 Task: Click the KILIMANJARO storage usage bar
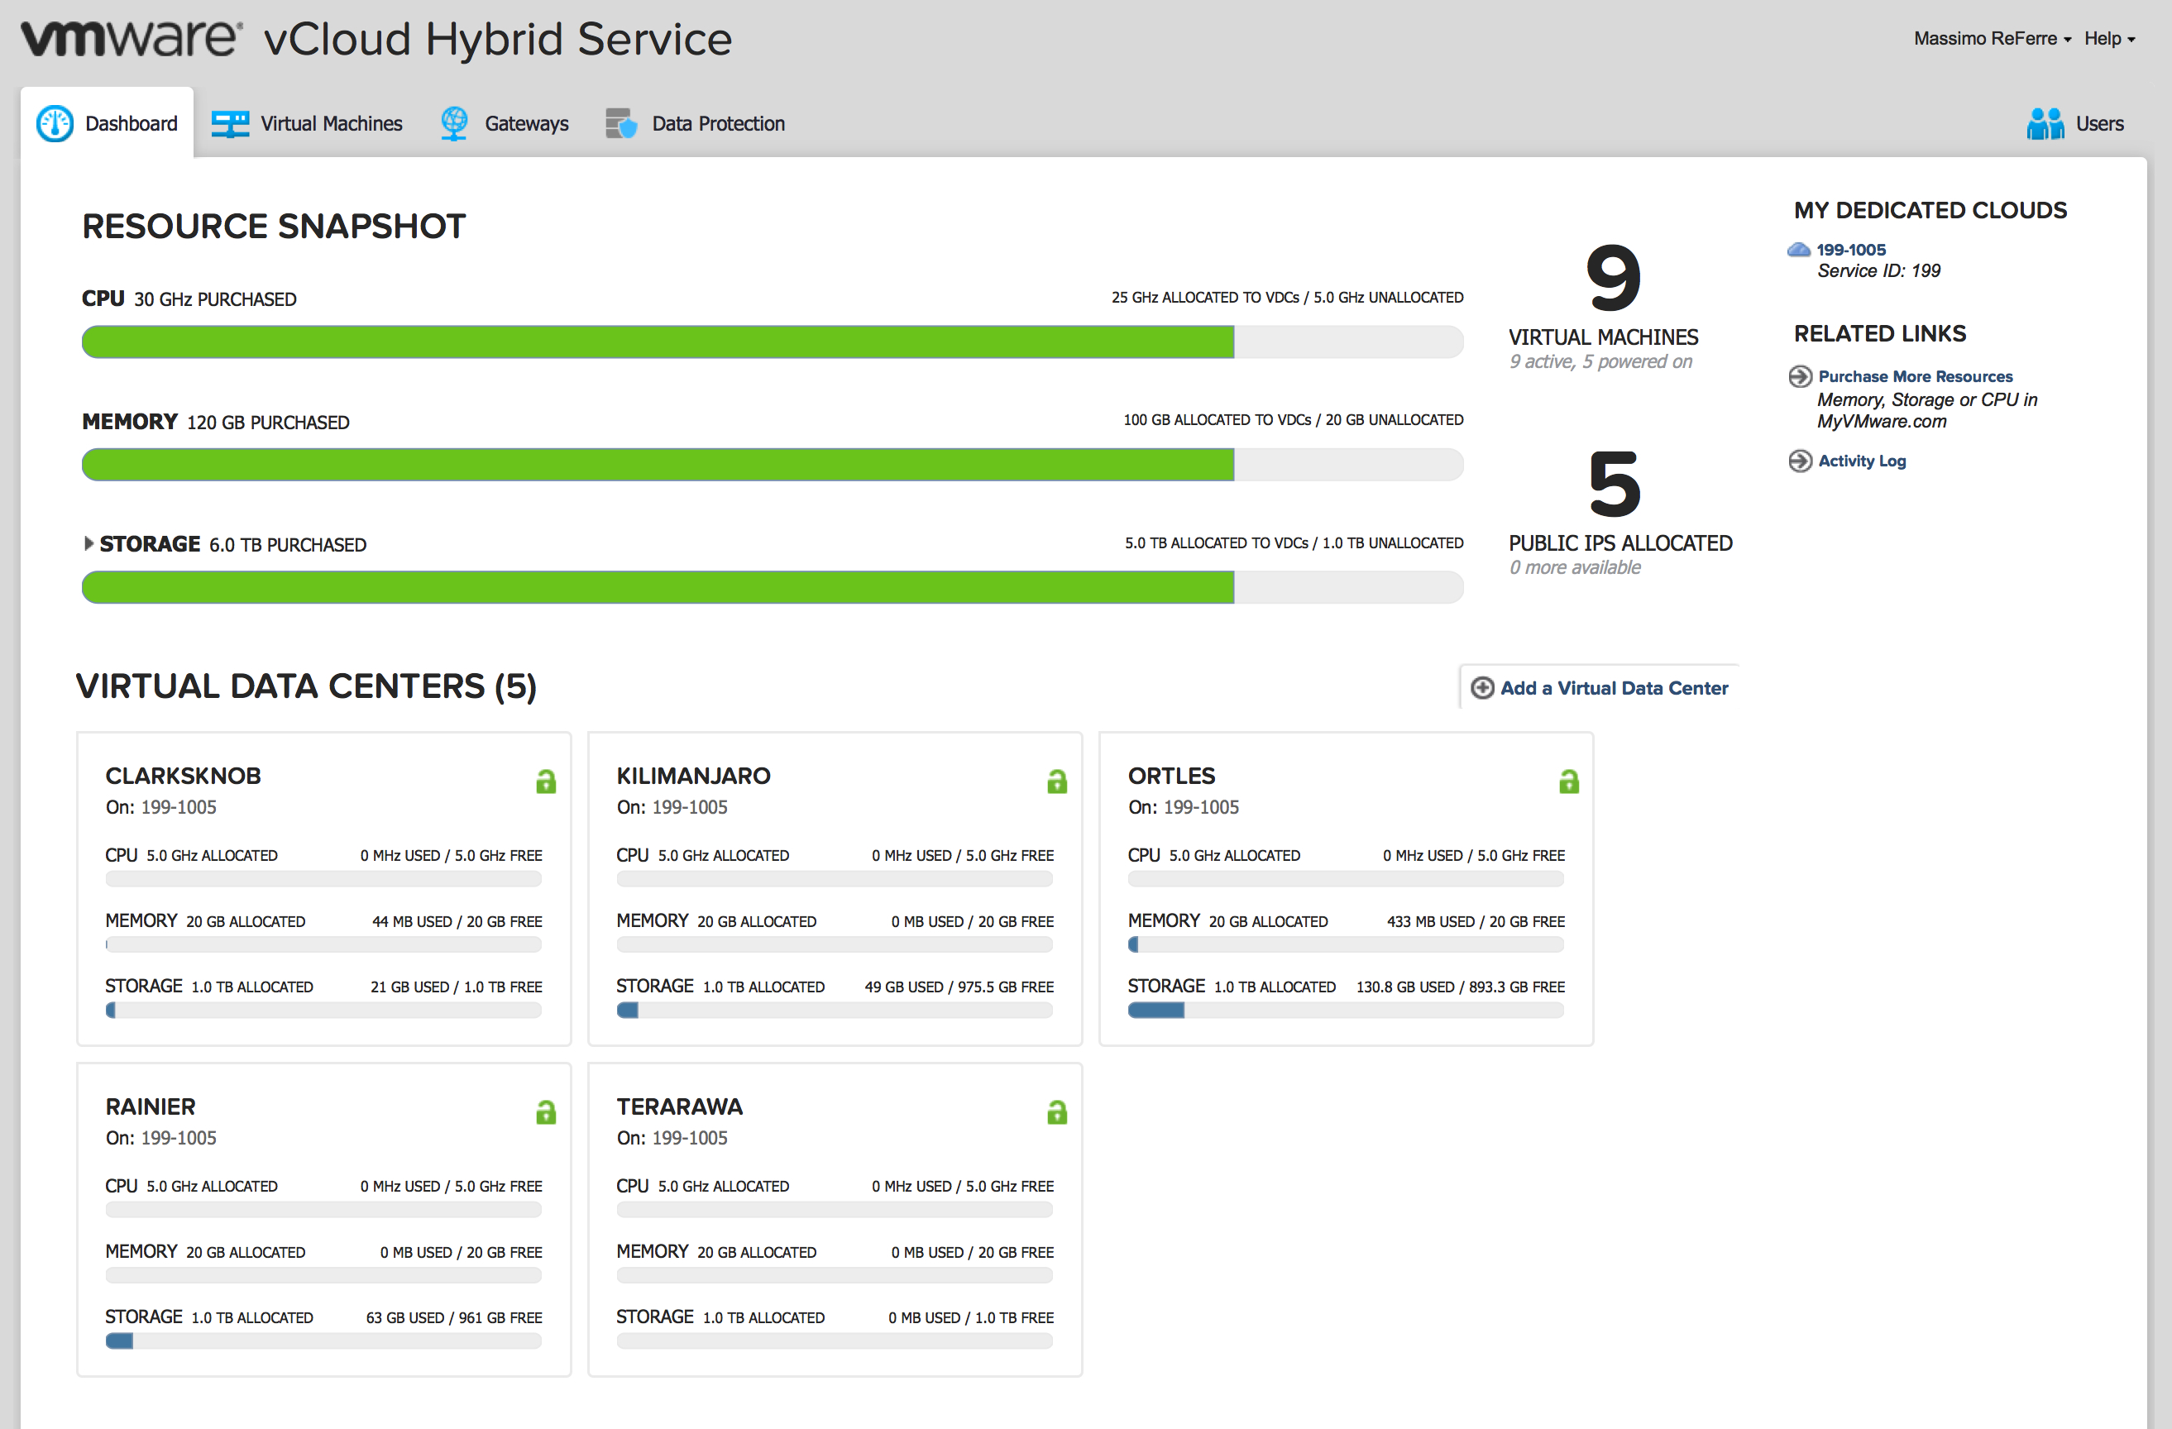[x=834, y=1011]
